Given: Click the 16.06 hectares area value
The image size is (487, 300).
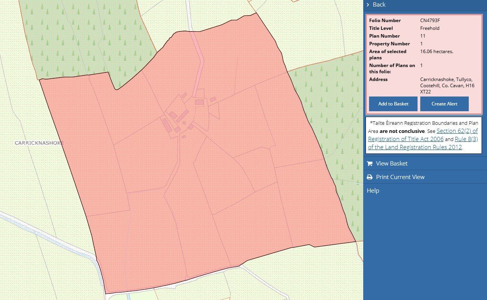Looking at the screenshot, I should (x=437, y=51).
